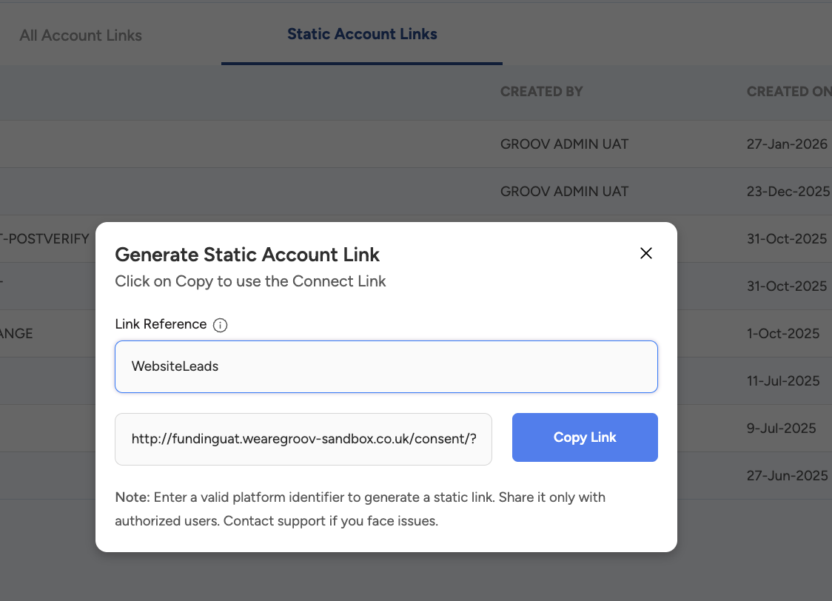Select the 27-Jan-2026 date cell
Image resolution: width=832 pixels, height=601 pixels.
787,144
